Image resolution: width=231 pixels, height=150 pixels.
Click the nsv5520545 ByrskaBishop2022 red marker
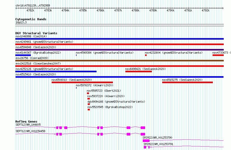click(x=89, y=110)
